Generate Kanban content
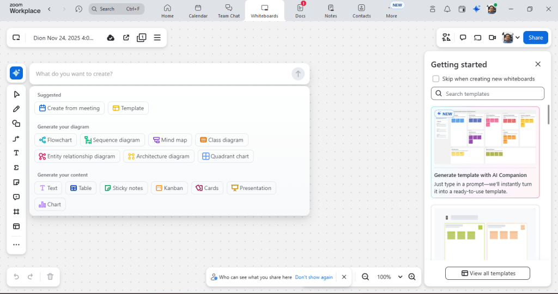Viewport: 558px width, 294px height. (x=169, y=188)
